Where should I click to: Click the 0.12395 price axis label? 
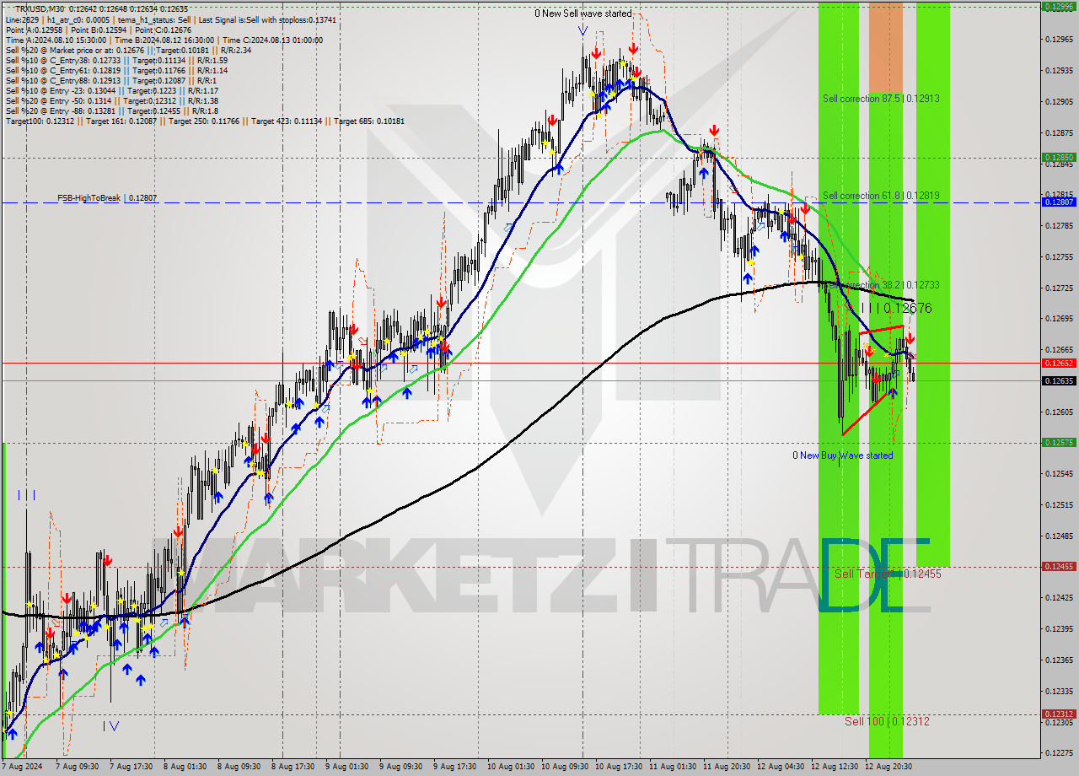(x=1059, y=628)
